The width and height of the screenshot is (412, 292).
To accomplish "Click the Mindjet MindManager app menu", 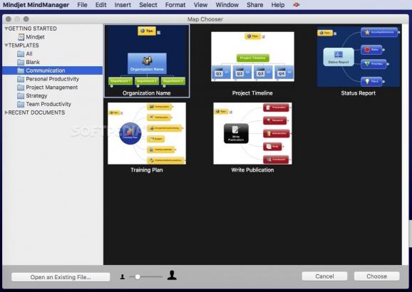I will tap(36, 5).
